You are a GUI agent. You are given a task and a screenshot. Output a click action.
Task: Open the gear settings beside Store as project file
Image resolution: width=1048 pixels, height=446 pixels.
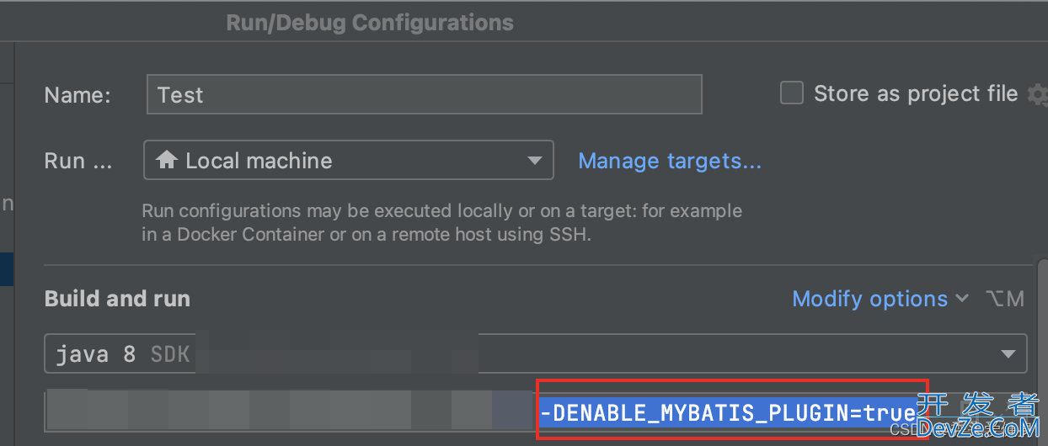1037,93
